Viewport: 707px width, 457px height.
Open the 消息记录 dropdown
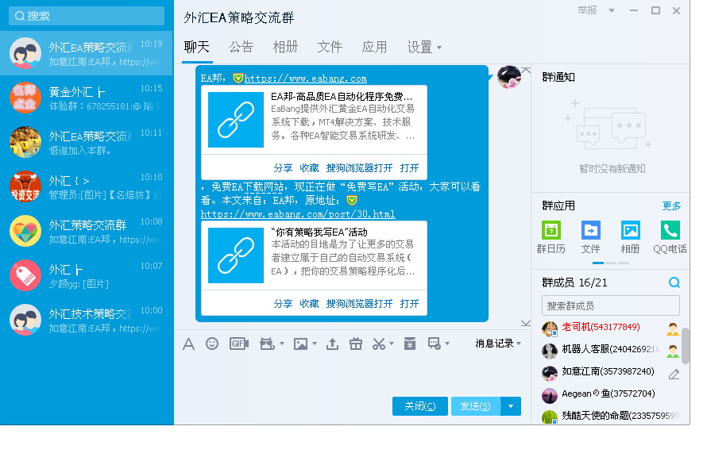click(x=498, y=344)
